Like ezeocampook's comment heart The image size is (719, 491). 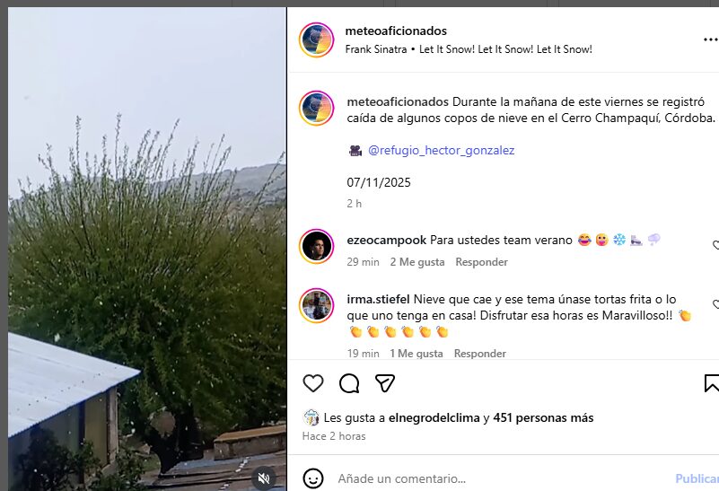715,245
